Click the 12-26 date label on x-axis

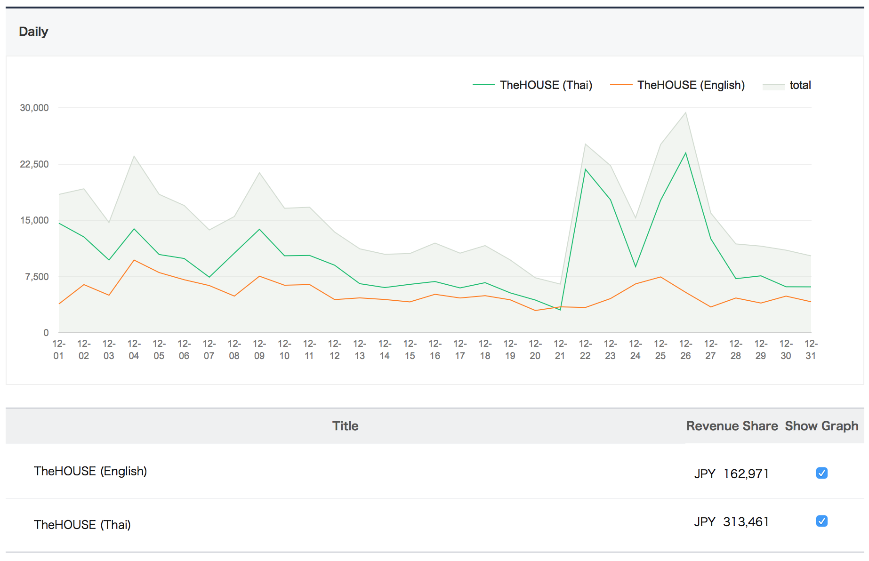[x=685, y=350]
